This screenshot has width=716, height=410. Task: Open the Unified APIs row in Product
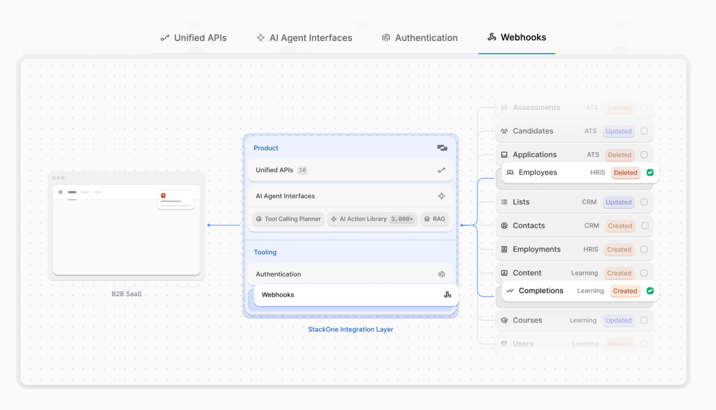(350, 170)
